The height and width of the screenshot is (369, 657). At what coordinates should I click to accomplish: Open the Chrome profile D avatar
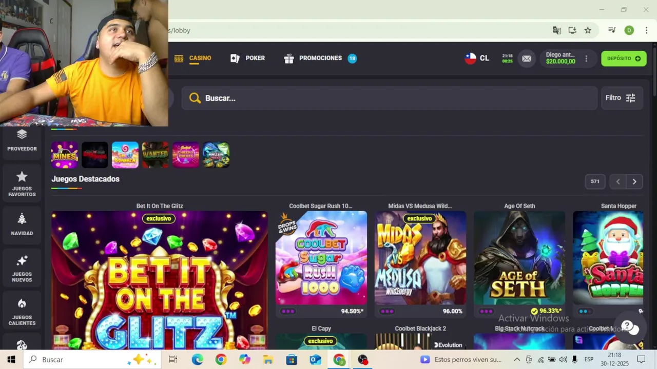tap(629, 30)
